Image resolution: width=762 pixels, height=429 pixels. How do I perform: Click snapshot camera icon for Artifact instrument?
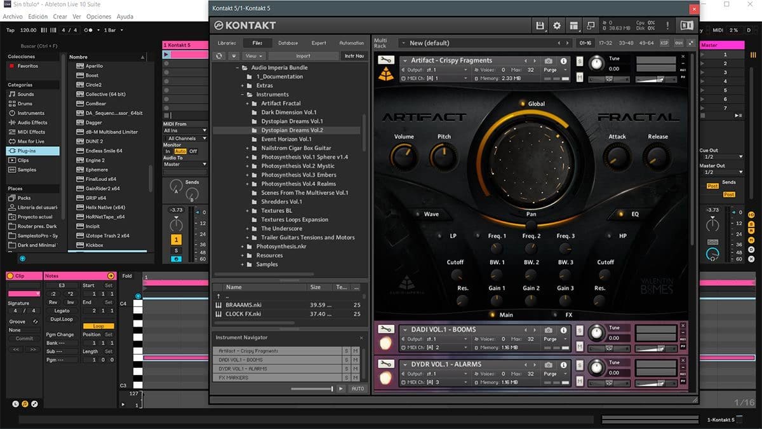[548, 61]
